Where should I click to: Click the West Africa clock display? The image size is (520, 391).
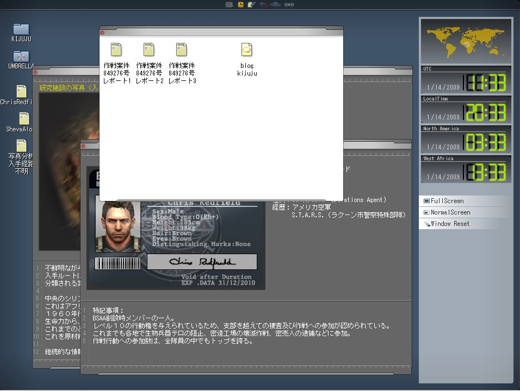466,169
